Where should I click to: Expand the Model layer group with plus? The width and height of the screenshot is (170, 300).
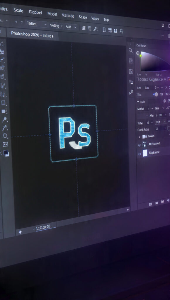139,137
